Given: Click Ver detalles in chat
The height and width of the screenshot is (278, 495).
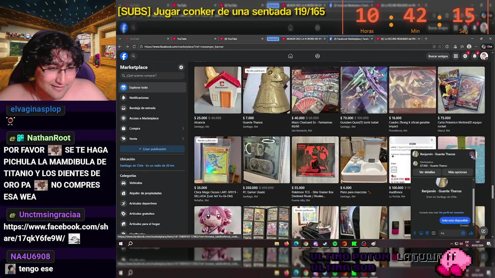Looking at the screenshot, I should pyautogui.click(x=427, y=172).
